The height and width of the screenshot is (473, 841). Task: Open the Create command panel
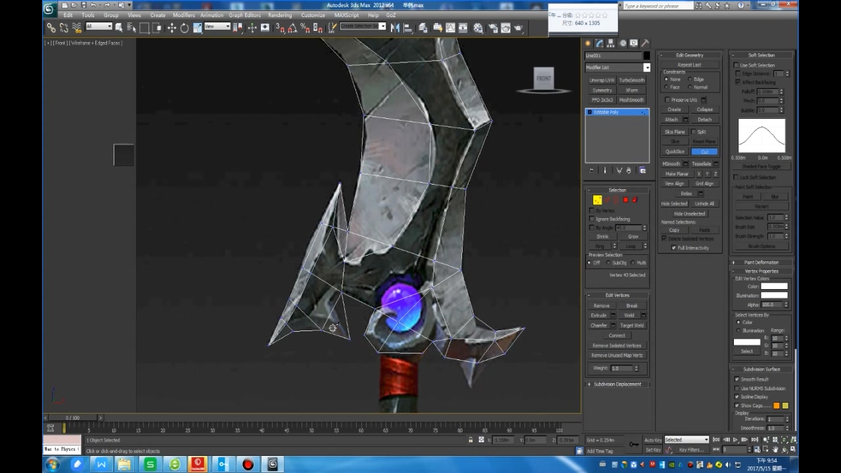click(x=587, y=43)
